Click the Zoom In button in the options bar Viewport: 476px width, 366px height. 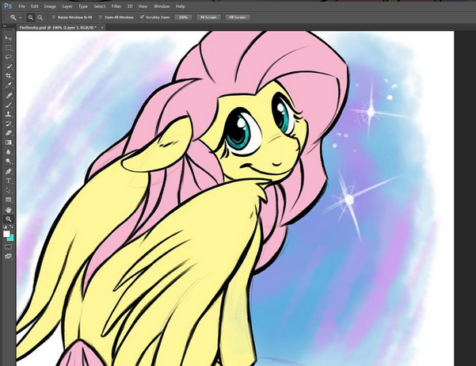click(x=30, y=17)
